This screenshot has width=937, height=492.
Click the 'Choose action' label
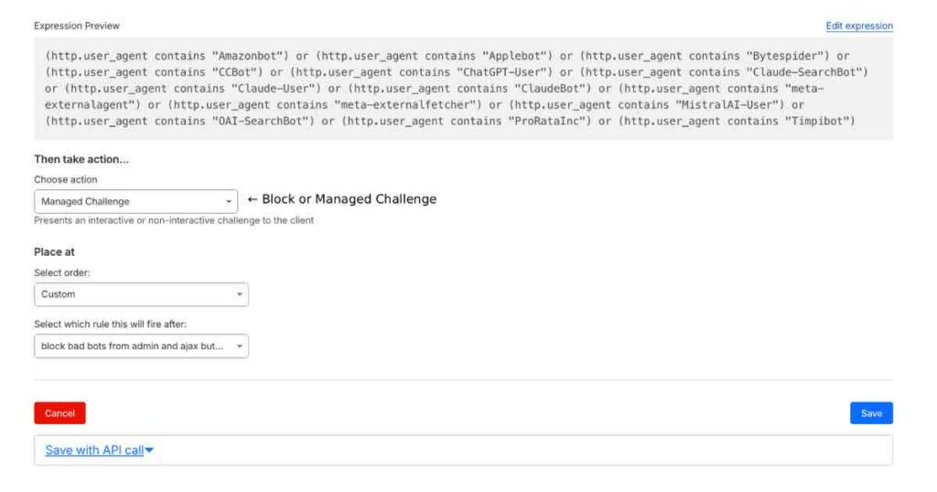[x=65, y=180]
